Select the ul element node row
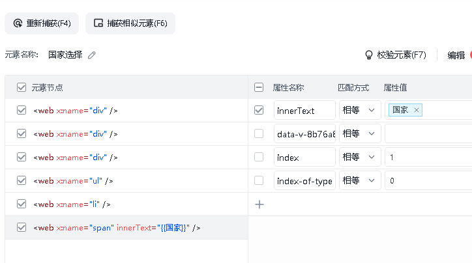Viewport: 472px width, 263px height. [x=126, y=180]
